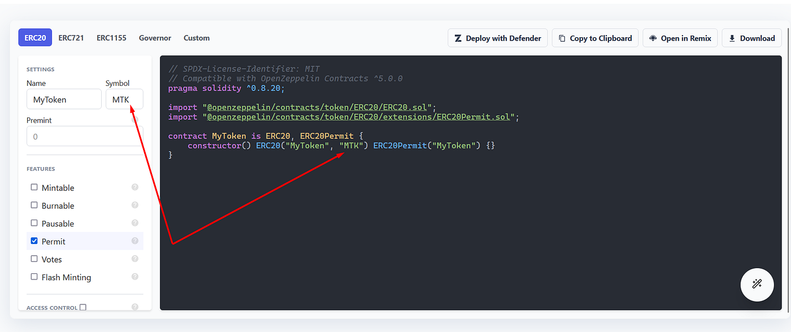791x332 pixels.
Task: Show help icon beside Premint
Action: click(x=135, y=120)
